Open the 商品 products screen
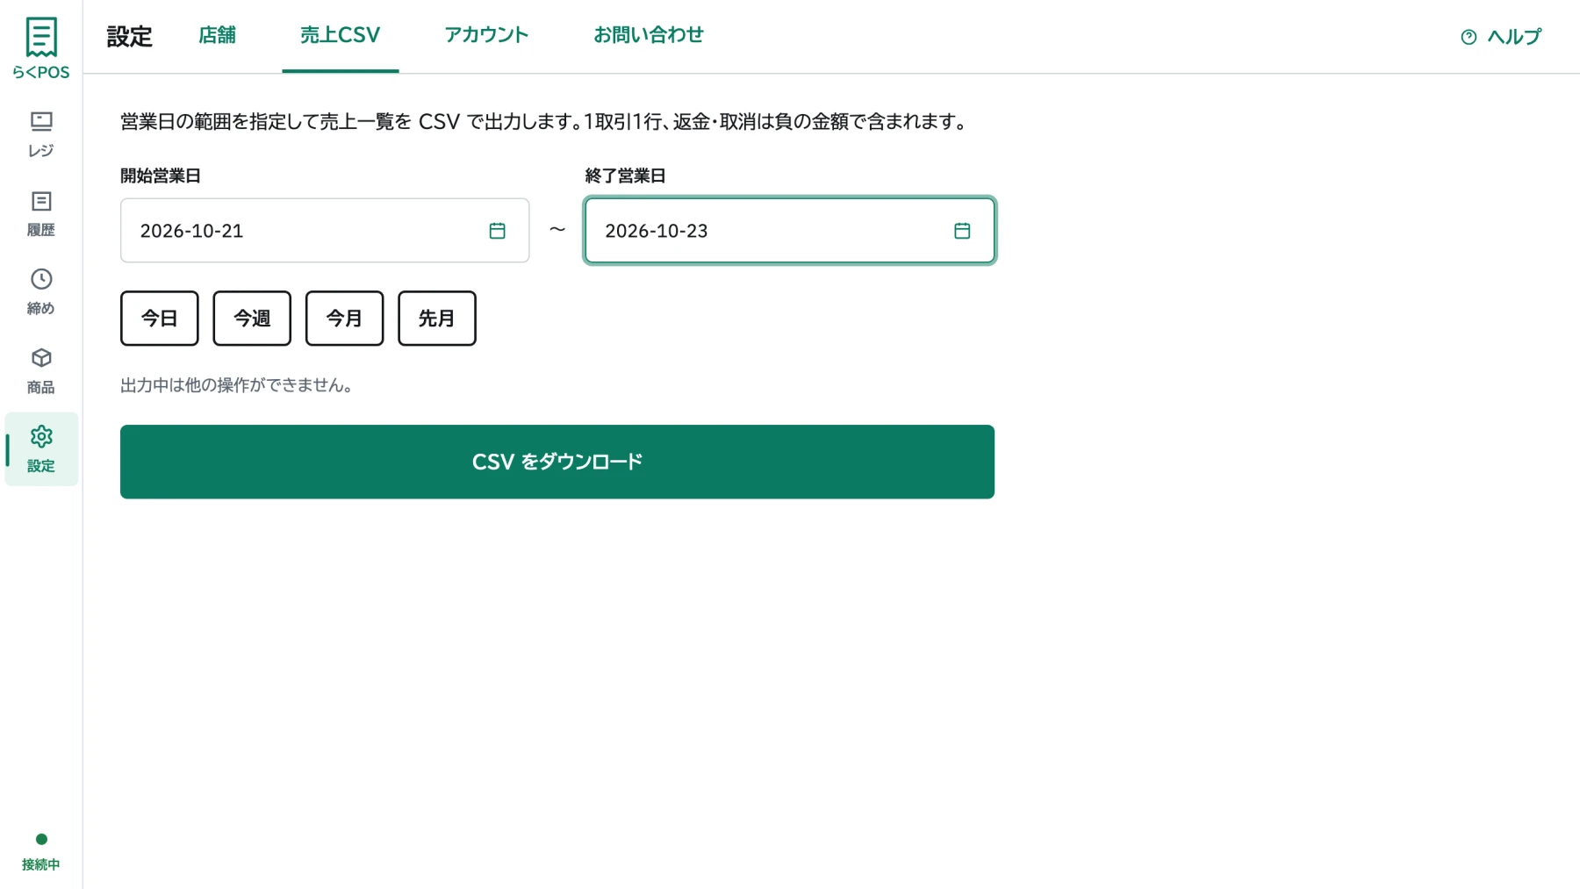This screenshot has height=889, width=1580. (41, 371)
